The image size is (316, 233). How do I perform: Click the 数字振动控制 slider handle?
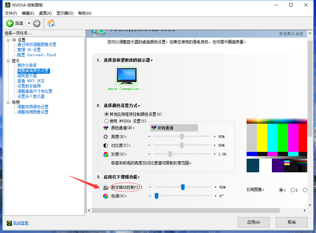click(183, 187)
